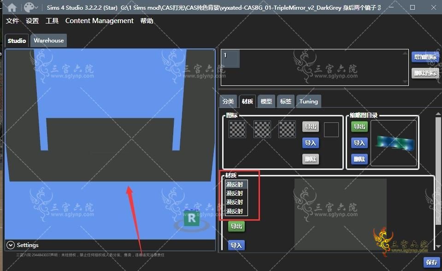Open the 分类 tab

(228, 102)
